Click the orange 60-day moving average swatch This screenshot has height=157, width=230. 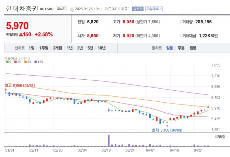[x=25, y=62]
